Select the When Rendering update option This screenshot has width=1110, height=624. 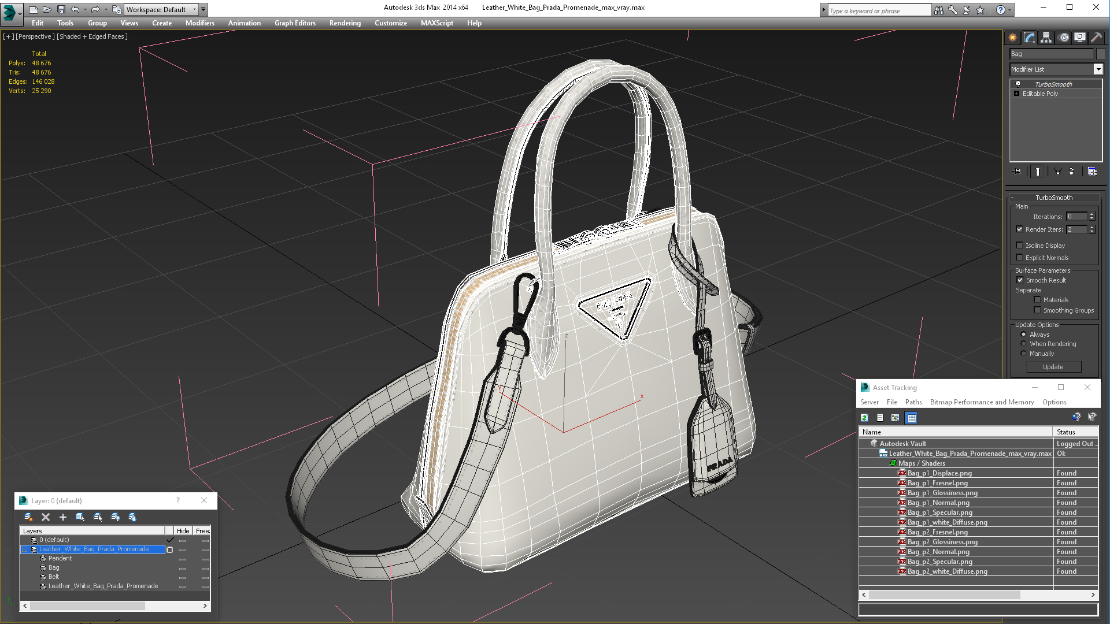[1023, 344]
